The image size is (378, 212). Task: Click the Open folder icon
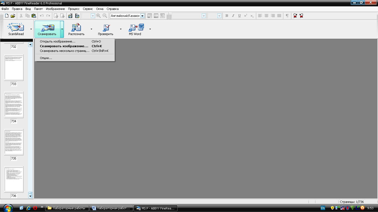click(13, 16)
